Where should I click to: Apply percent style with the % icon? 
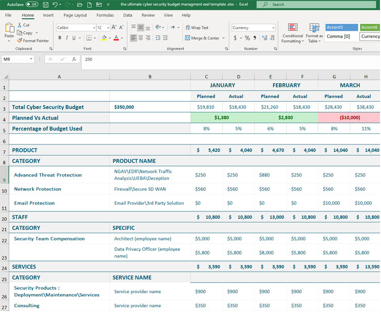248,38
